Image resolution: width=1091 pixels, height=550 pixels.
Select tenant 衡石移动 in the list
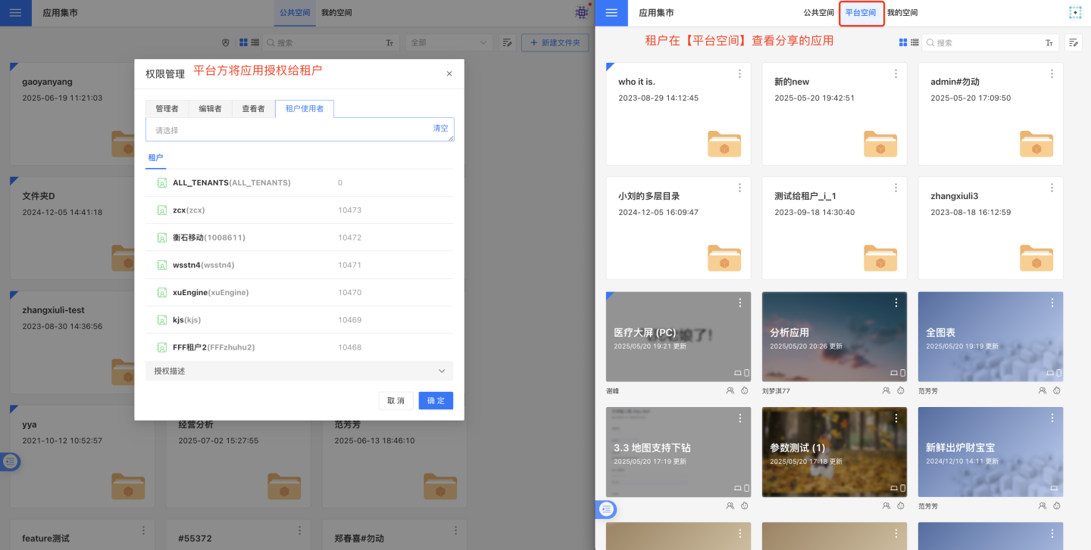208,238
